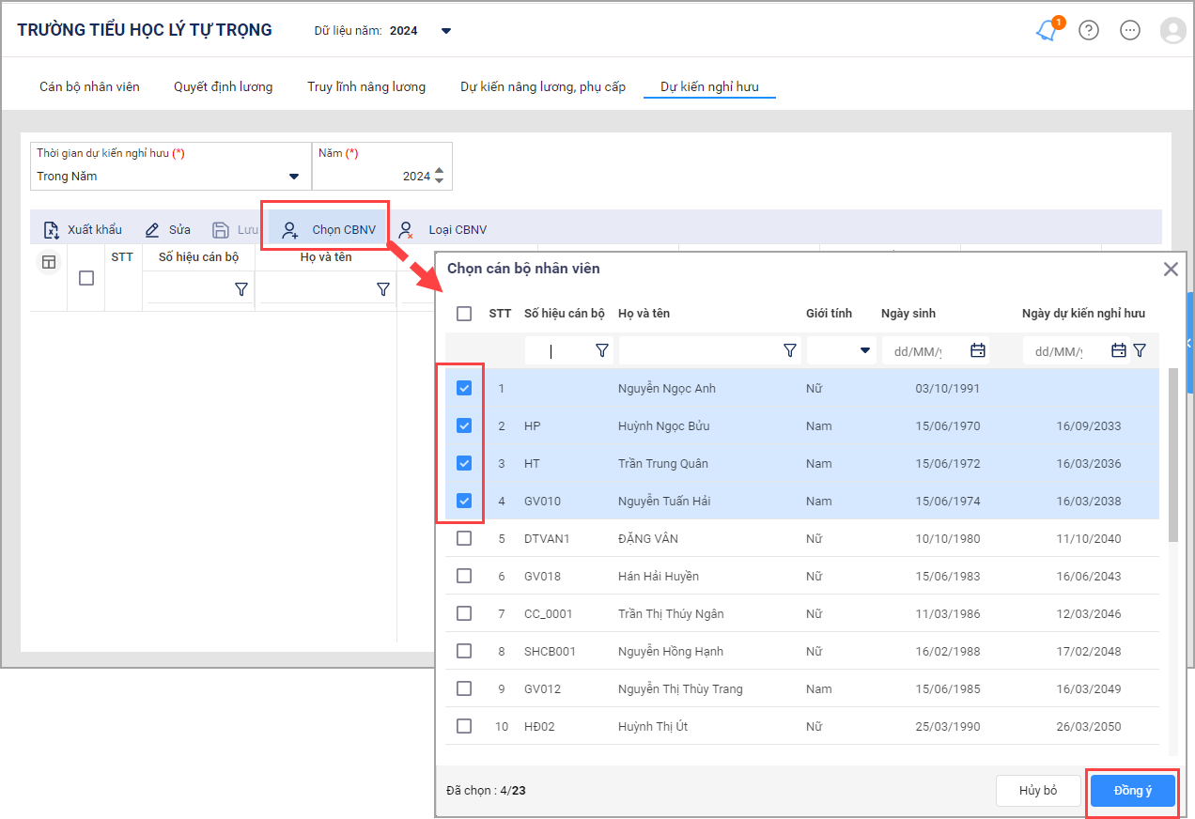Click the name Nguyễn Hồng Hạnh
Viewport: 1195px width, 819px height.
[x=671, y=651]
